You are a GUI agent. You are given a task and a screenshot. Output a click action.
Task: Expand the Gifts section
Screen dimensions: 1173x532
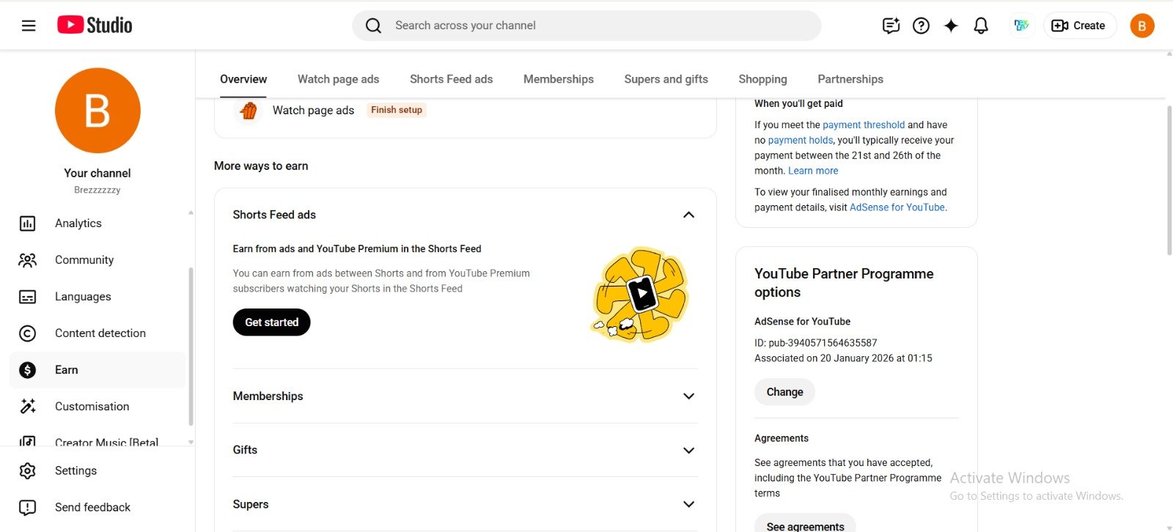(x=688, y=451)
